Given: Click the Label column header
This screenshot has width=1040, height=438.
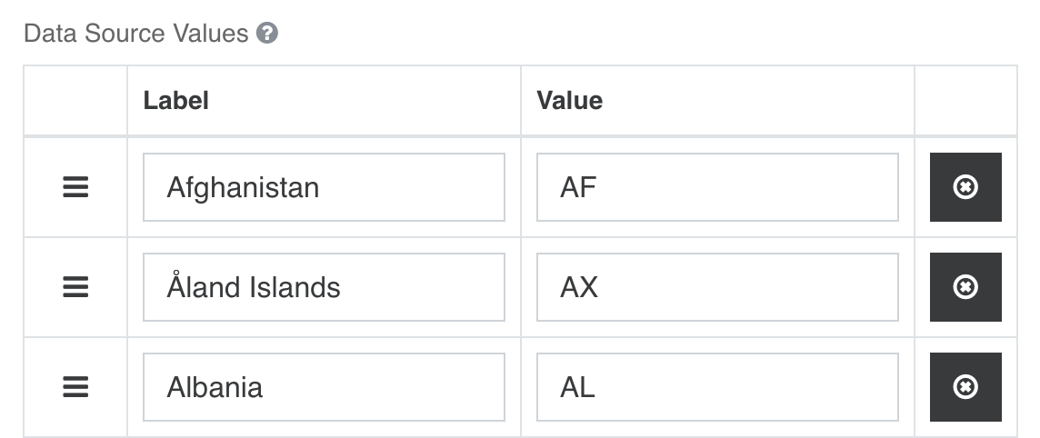Looking at the screenshot, I should (176, 100).
